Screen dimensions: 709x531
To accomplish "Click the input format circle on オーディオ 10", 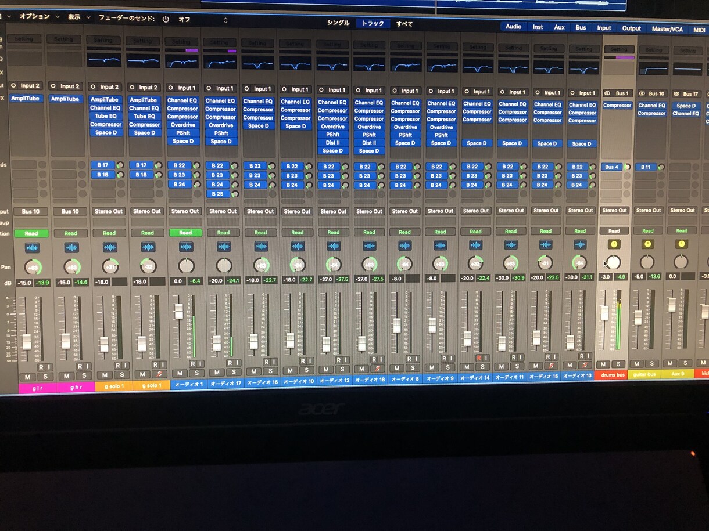I will pyautogui.click(x=285, y=89).
